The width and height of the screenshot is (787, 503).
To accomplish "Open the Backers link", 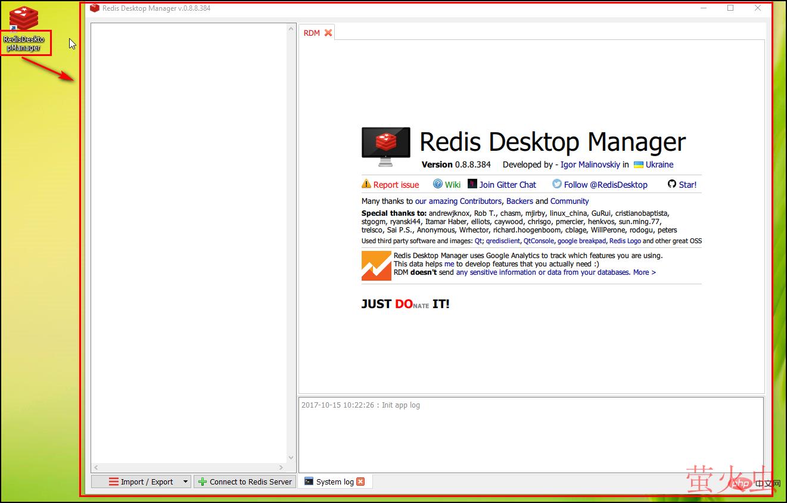I will [520, 201].
